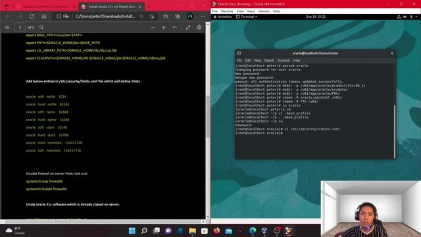Open VirtualBox Devices menu
Screen dimensions: 421x237
(264, 11)
